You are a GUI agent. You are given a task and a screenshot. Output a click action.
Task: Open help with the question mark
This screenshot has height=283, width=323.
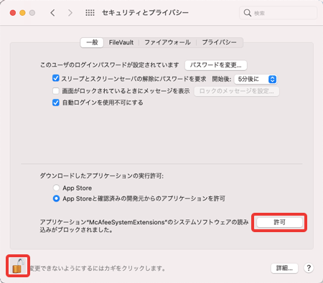tap(309, 268)
